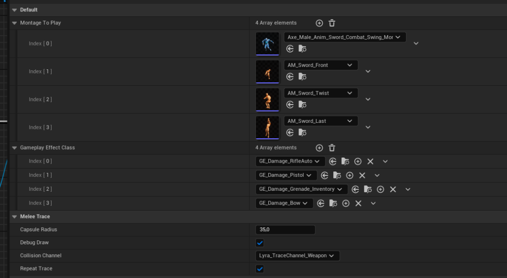Browse to AM_Sword_Front in Content Browser

(x=302, y=77)
